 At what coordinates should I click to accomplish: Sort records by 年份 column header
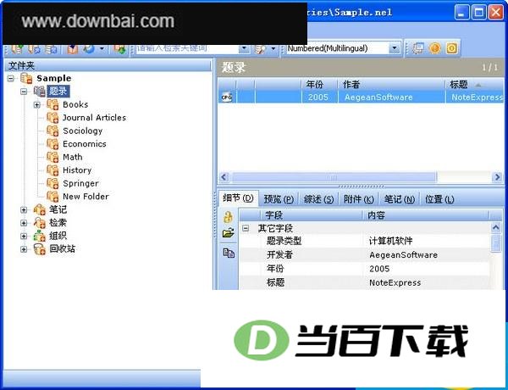[319, 85]
